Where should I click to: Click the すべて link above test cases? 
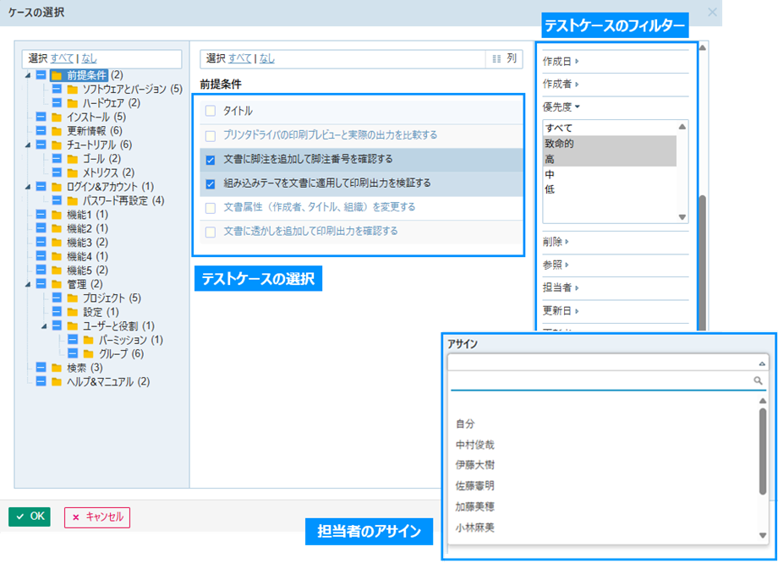(x=241, y=59)
